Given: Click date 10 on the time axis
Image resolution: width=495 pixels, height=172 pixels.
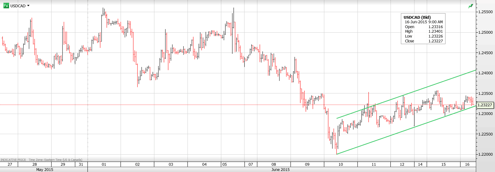Looking at the screenshot, I should 341,164.
